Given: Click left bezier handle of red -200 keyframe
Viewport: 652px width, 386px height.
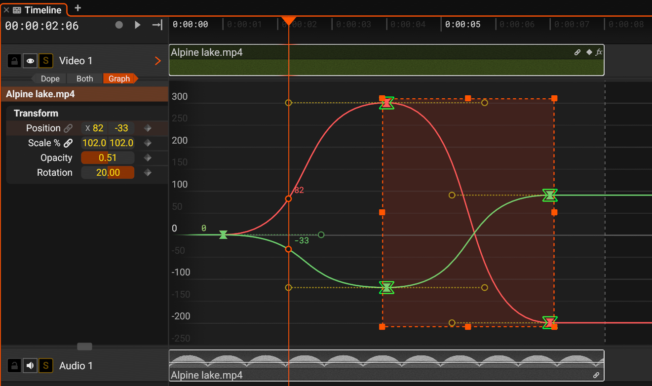Looking at the screenshot, I should coord(452,323).
